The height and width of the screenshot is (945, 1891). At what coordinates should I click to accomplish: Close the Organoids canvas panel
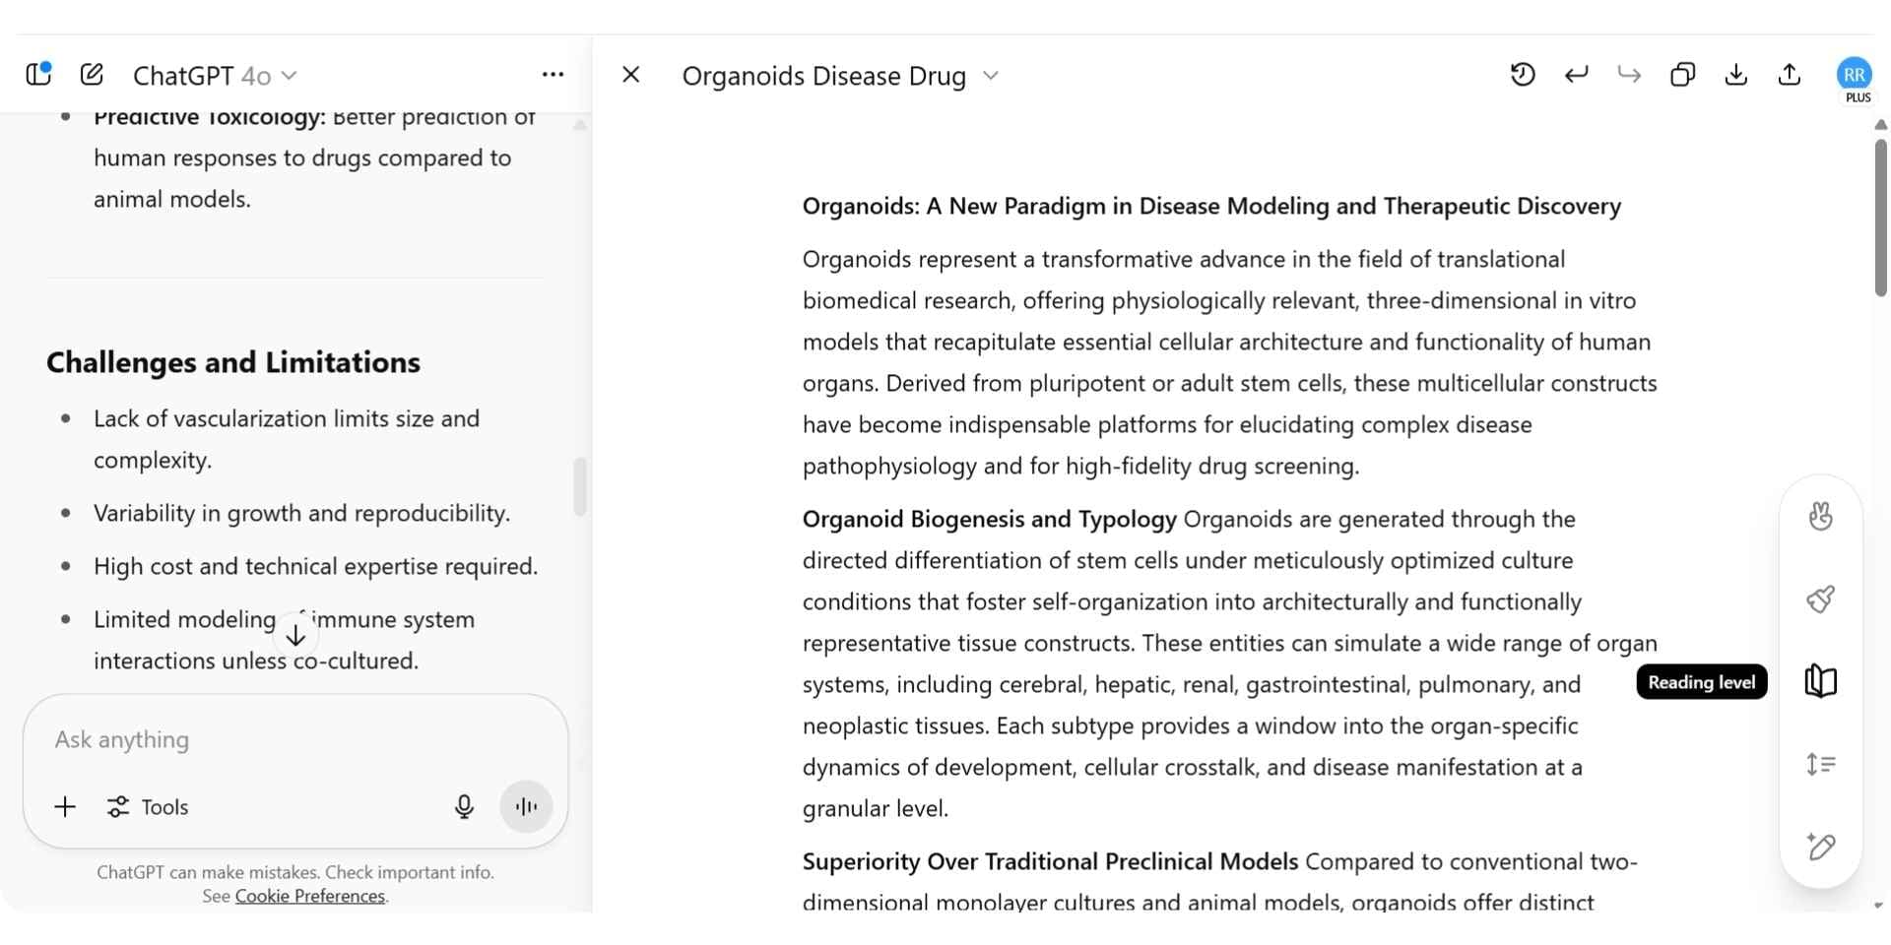coord(631,75)
